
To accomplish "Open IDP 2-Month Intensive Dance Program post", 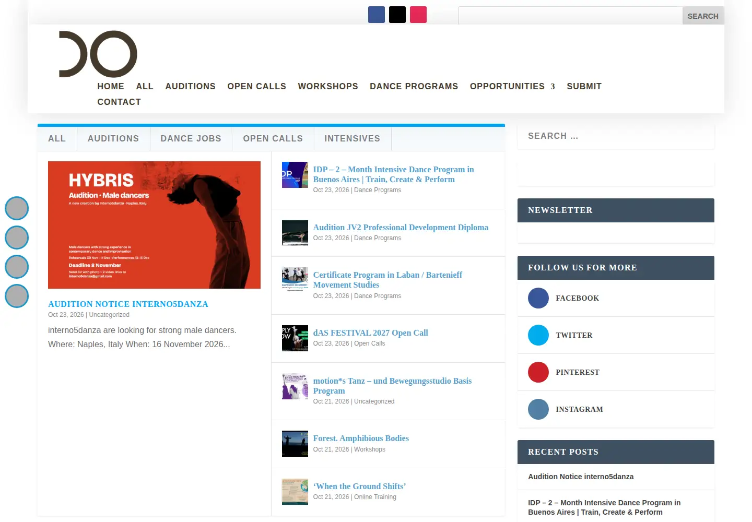I will (x=394, y=174).
